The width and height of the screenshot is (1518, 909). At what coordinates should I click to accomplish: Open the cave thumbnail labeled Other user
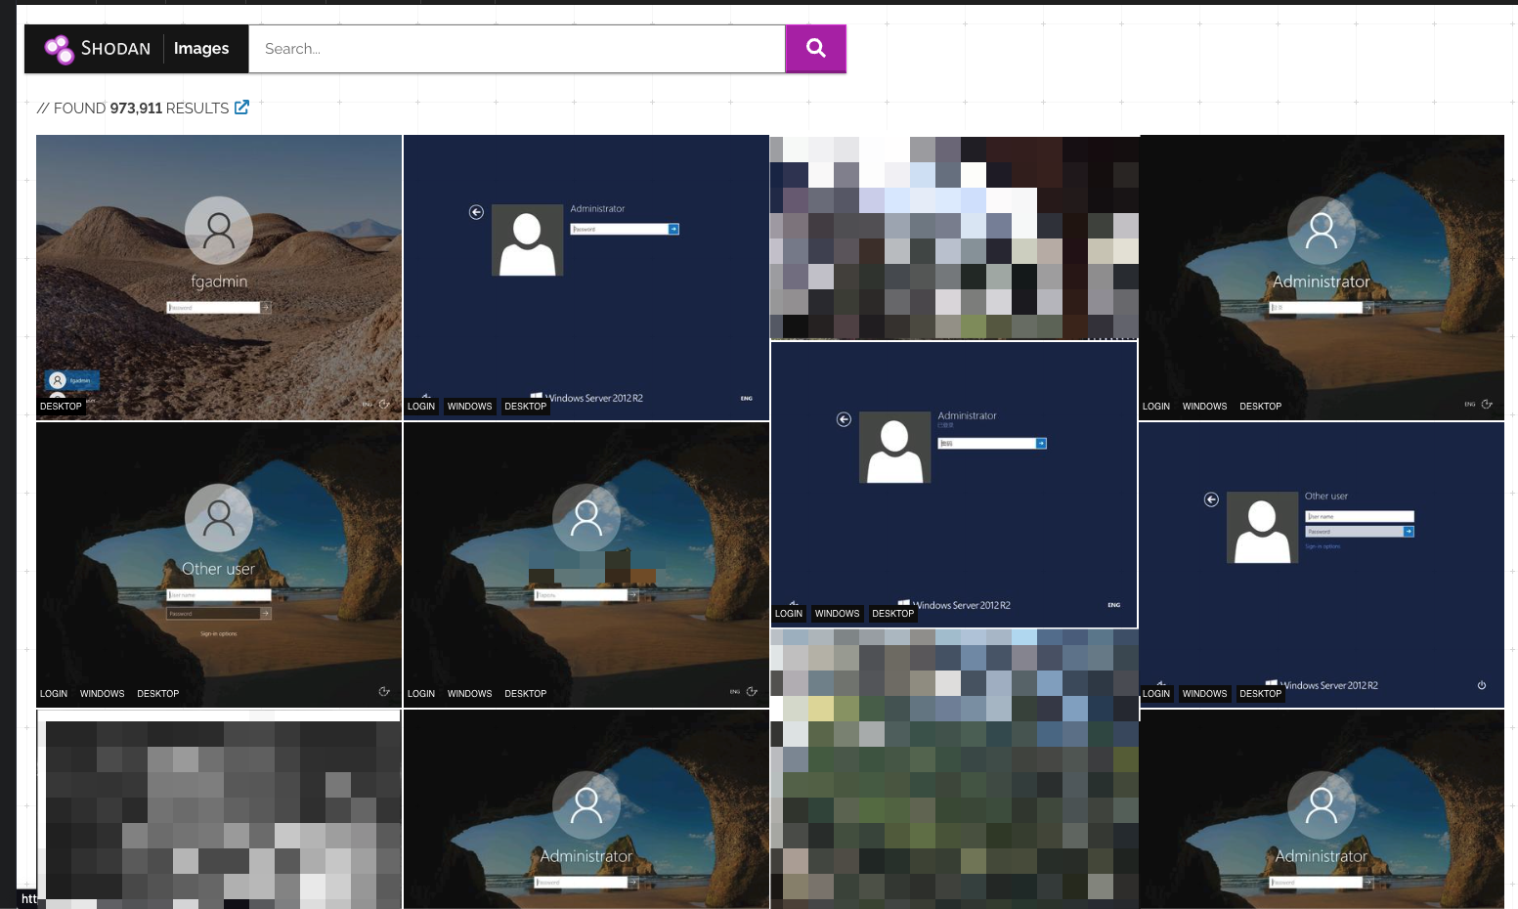pyautogui.click(x=219, y=565)
